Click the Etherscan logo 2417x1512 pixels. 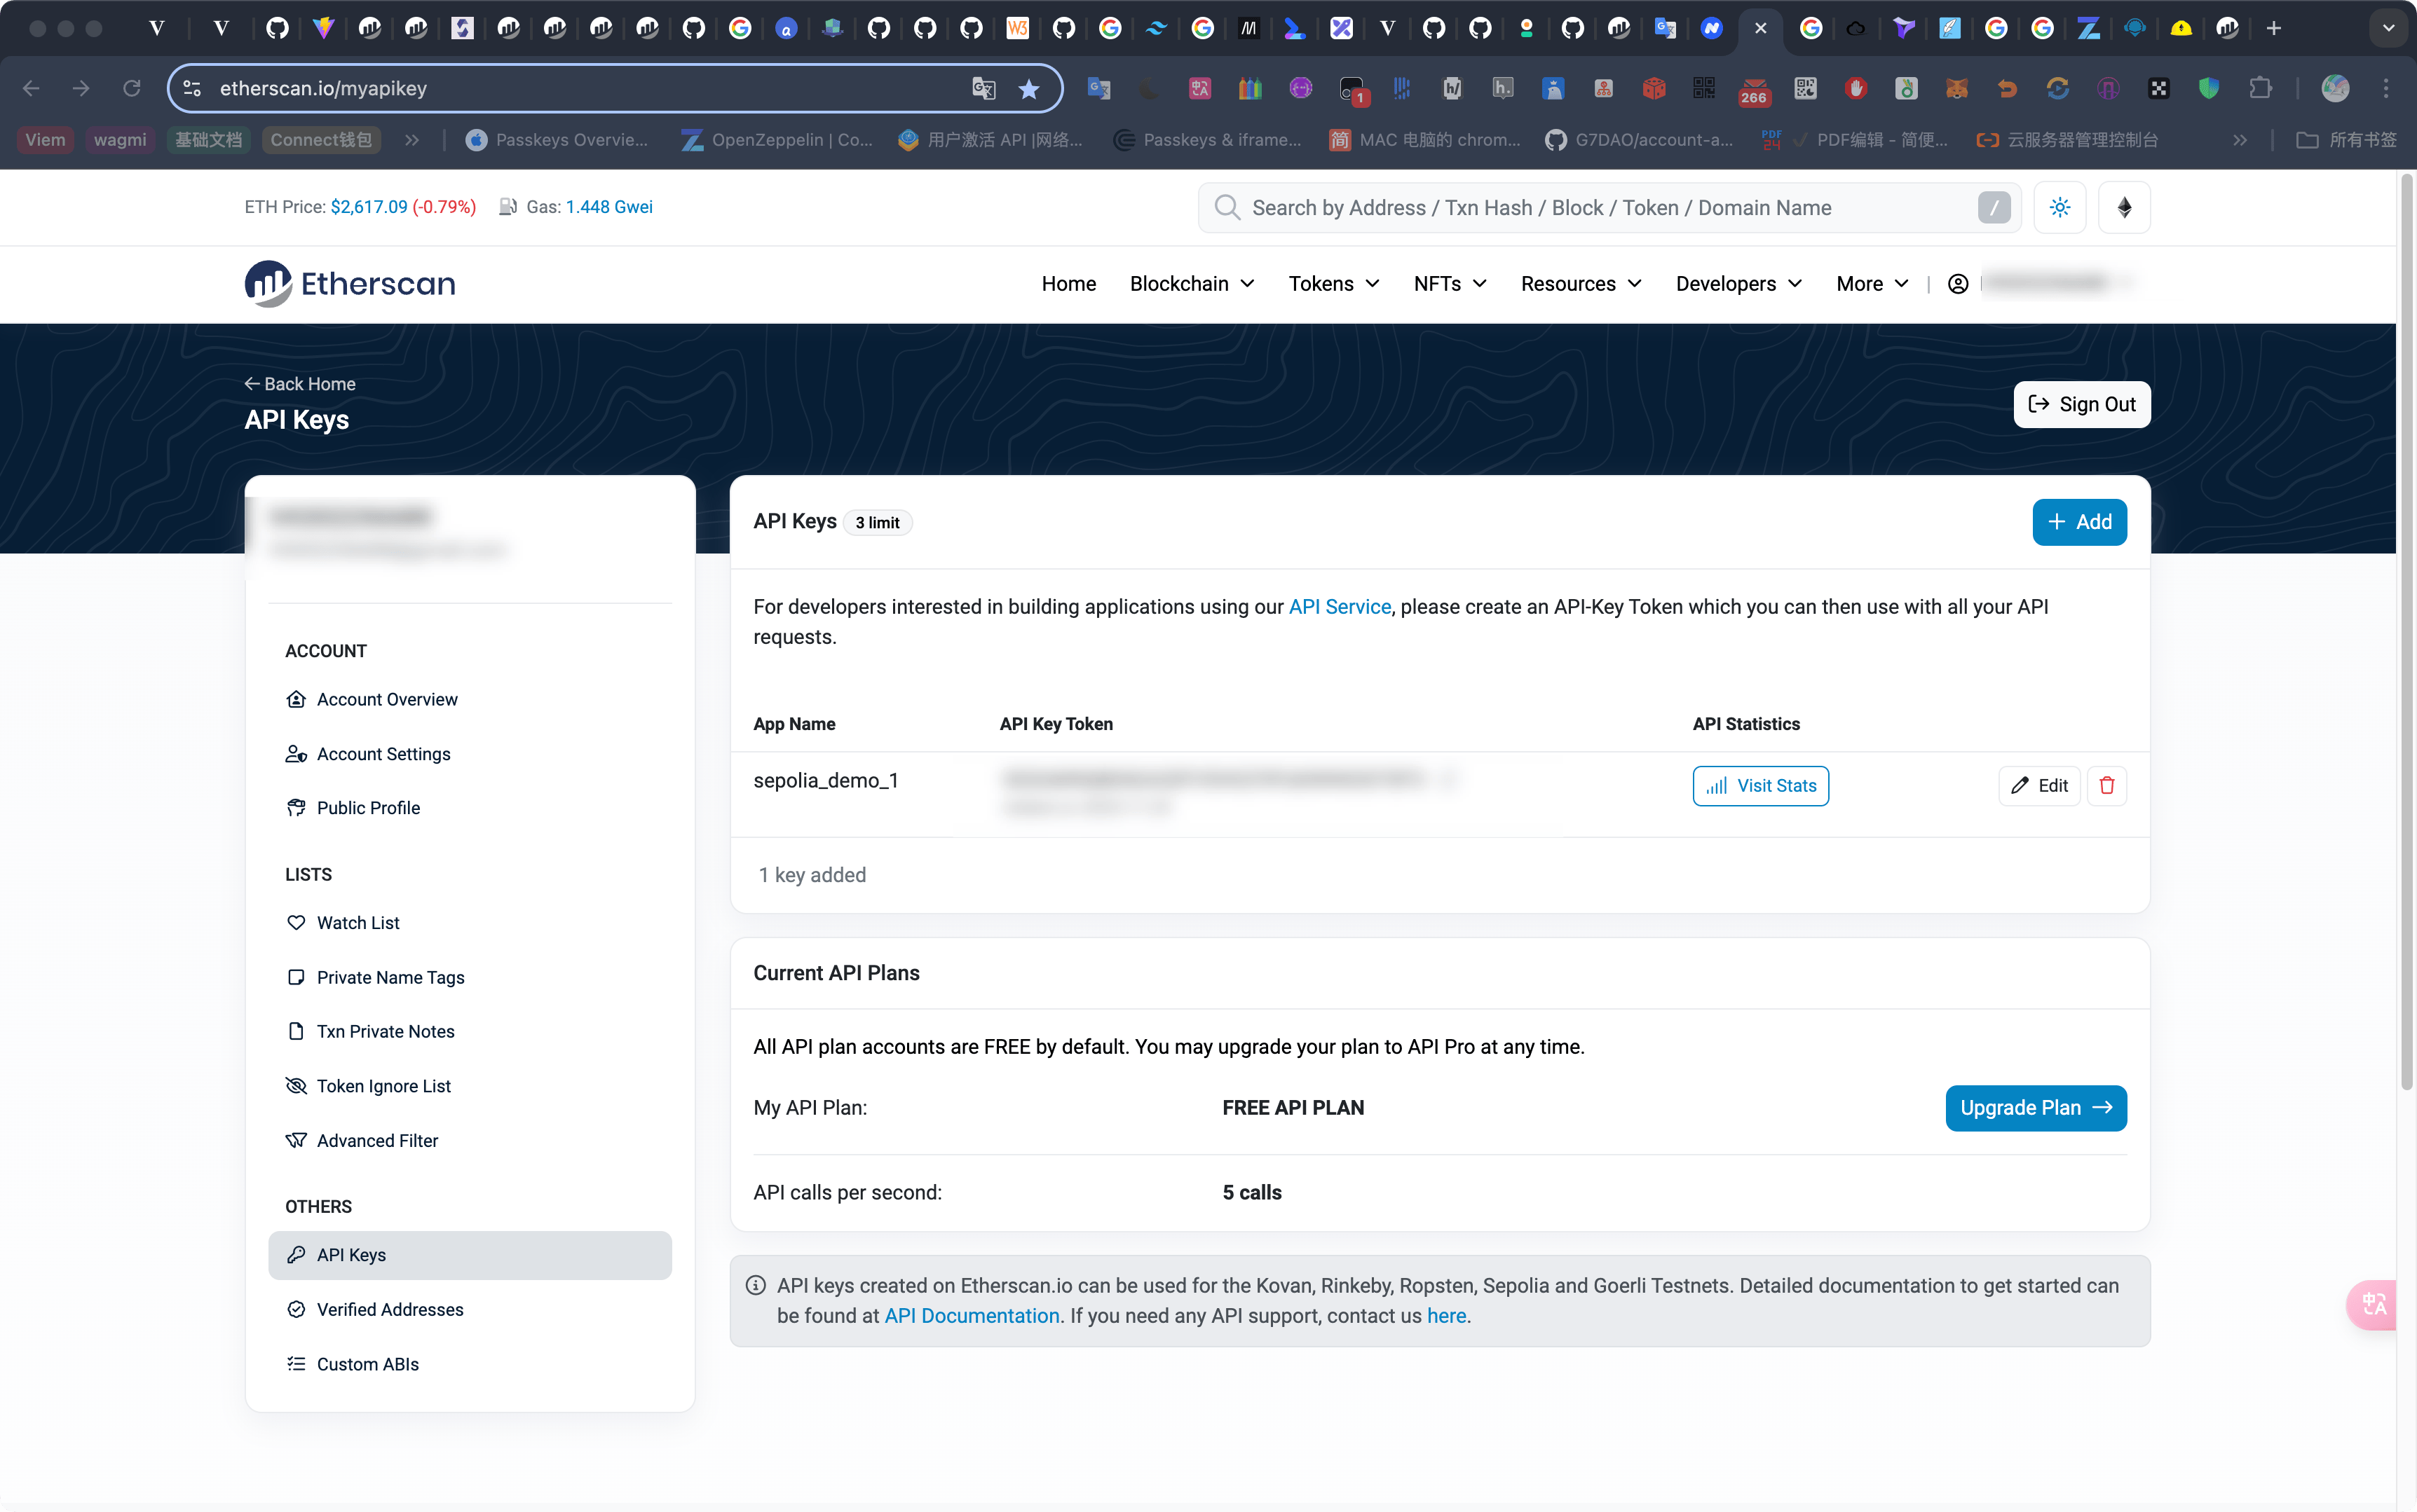click(350, 284)
